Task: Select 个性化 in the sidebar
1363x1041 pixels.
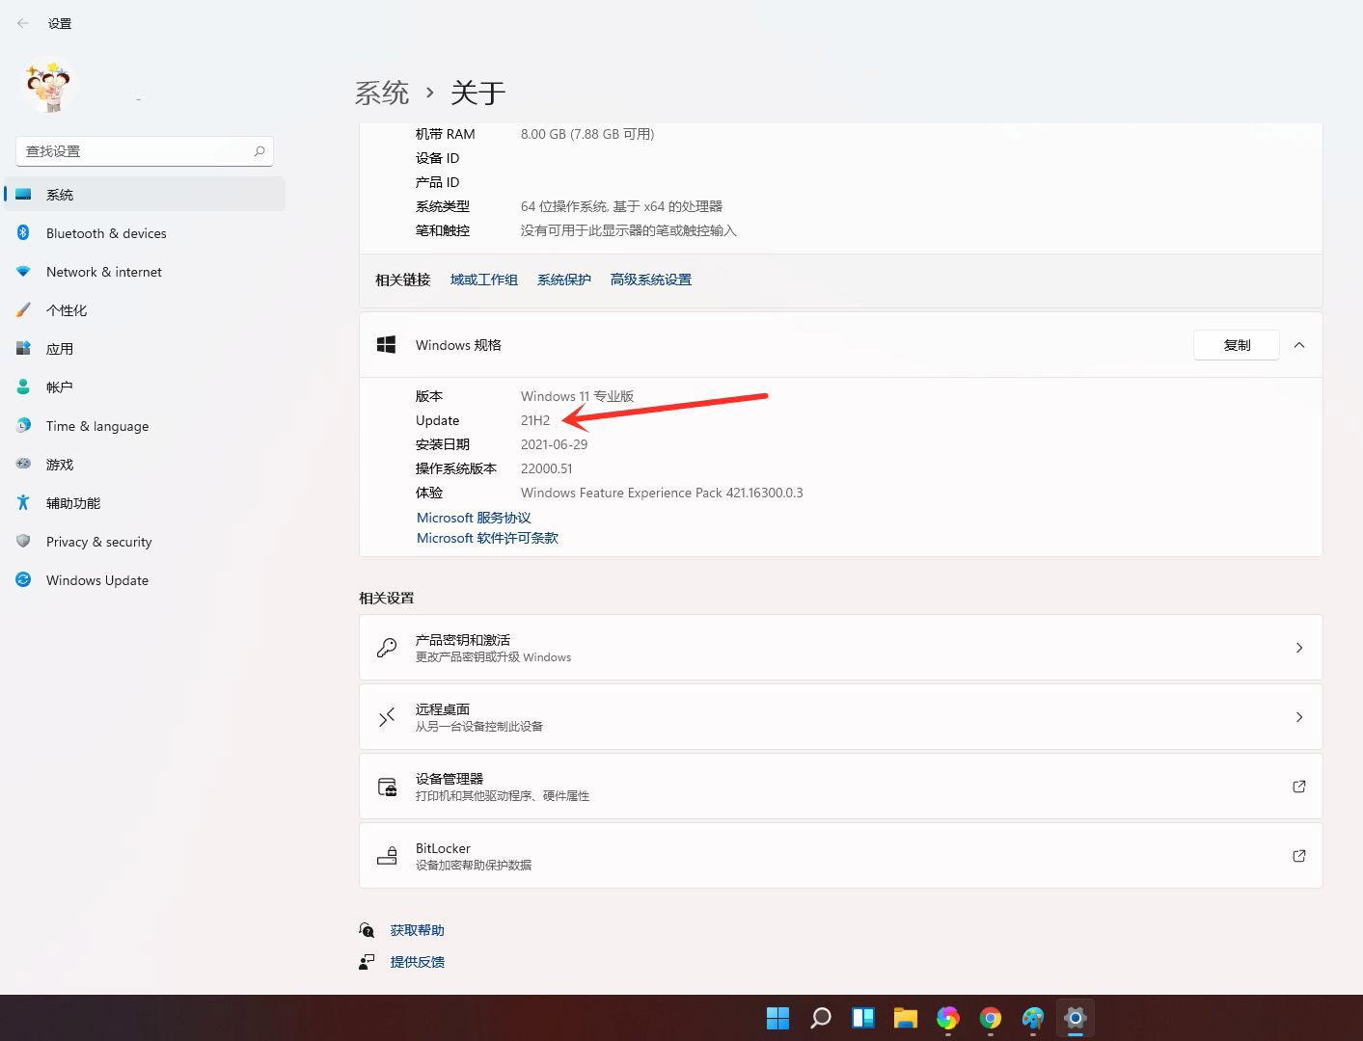Action: tap(66, 309)
